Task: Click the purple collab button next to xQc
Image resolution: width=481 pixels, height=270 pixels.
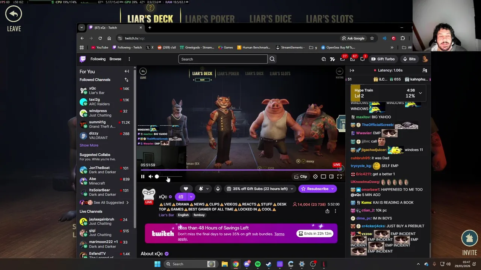Action: (181, 196)
